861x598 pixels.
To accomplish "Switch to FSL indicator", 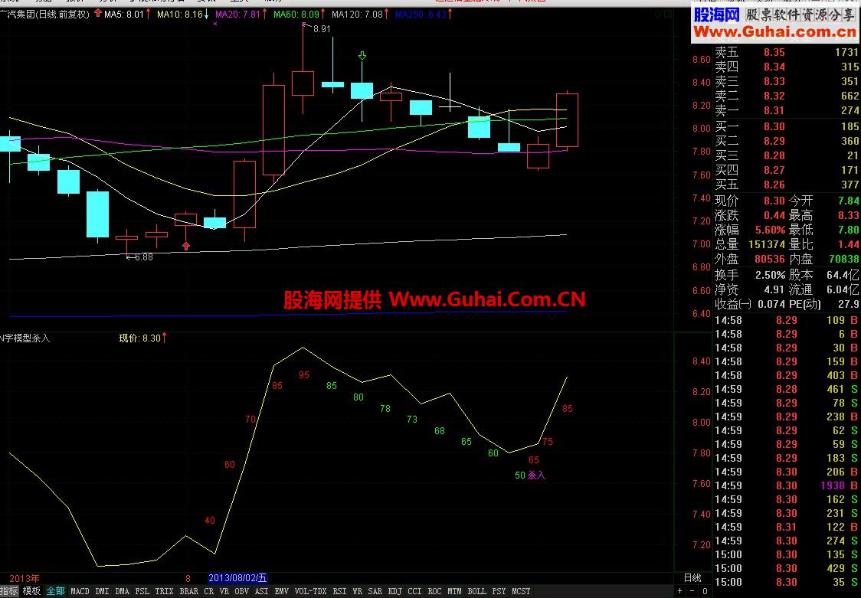I will 142,591.
